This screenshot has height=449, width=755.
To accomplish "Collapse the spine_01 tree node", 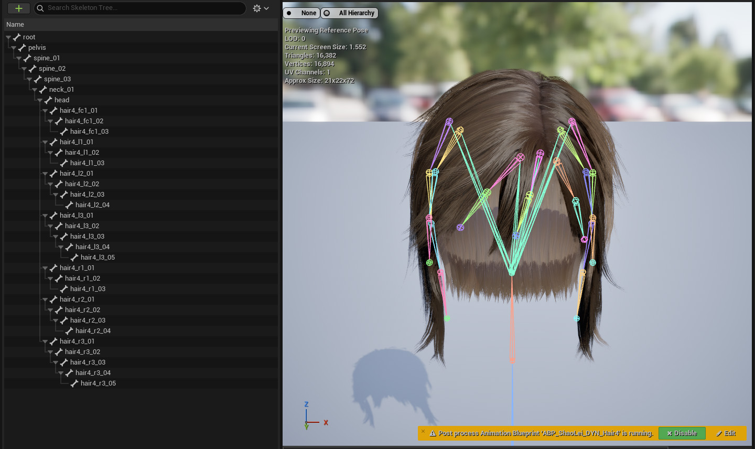I will point(19,58).
